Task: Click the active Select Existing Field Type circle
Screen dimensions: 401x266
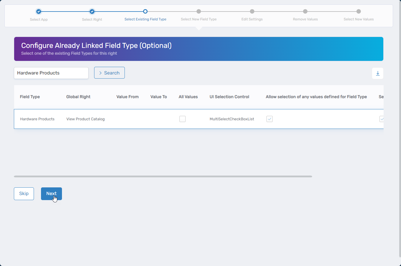Action: pyautogui.click(x=145, y=12)
